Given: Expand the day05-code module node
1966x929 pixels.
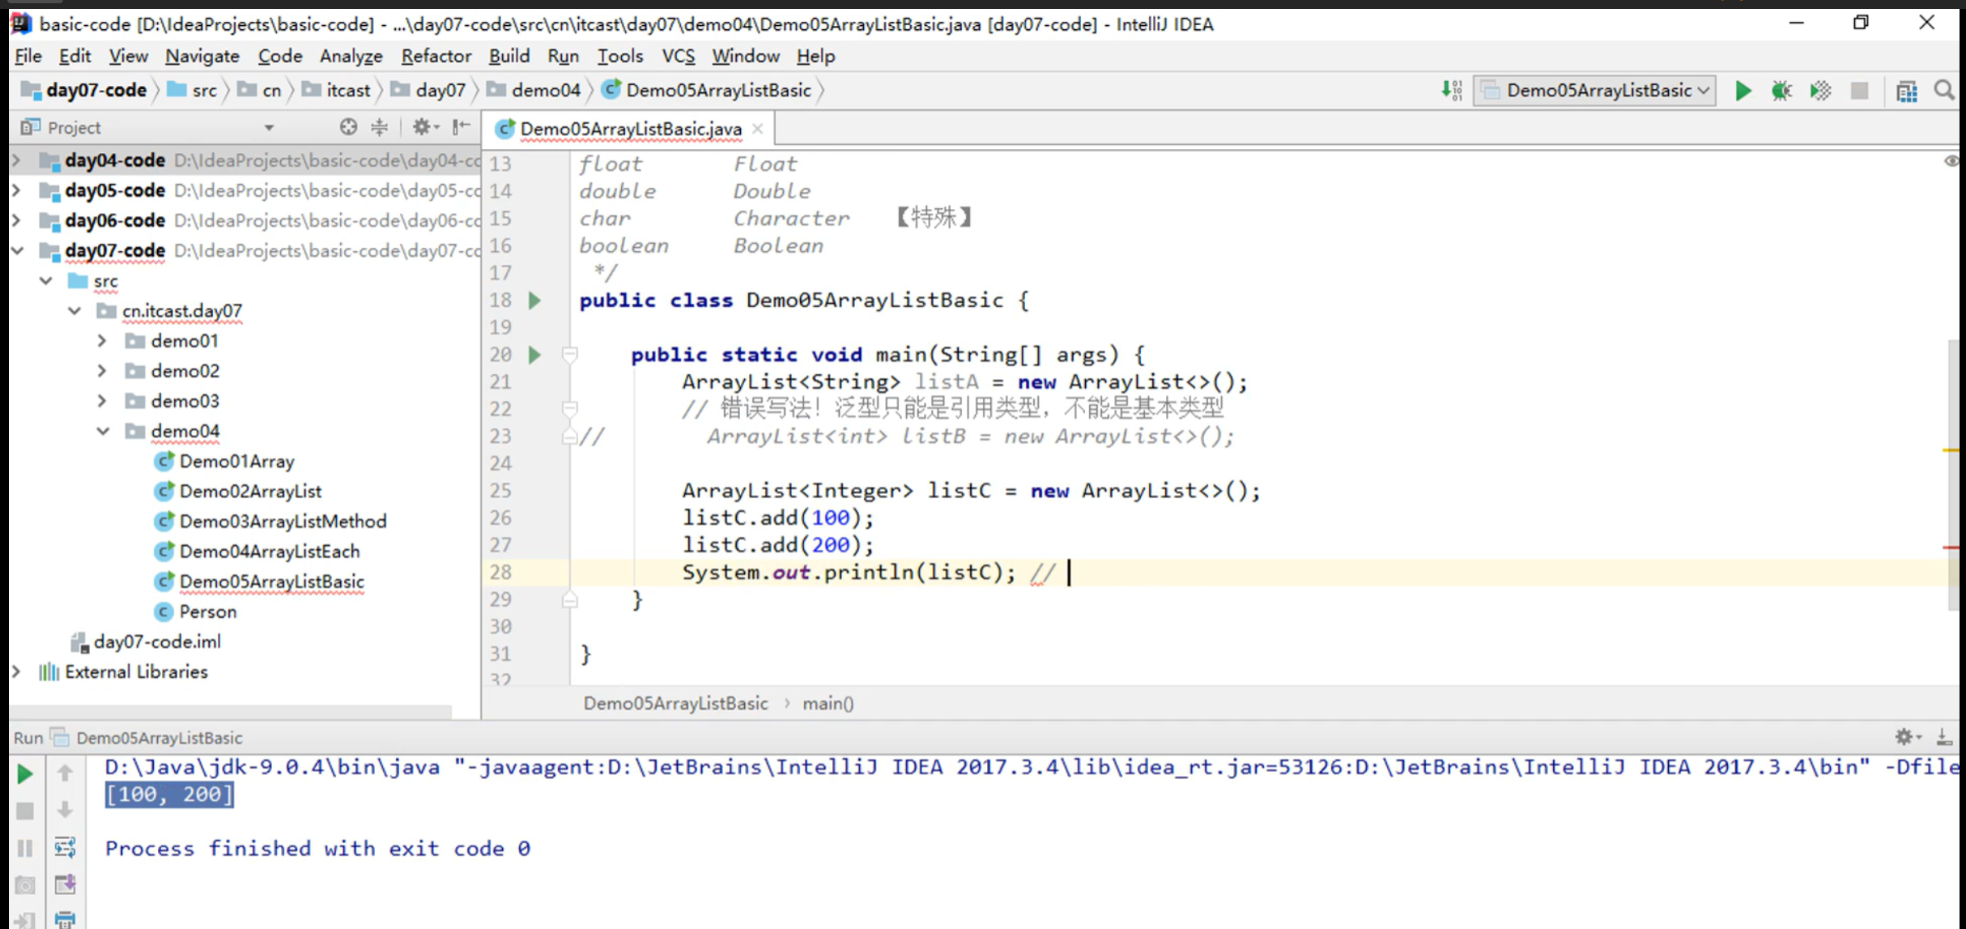Looking at the screenshot, I should click(16, 190).
